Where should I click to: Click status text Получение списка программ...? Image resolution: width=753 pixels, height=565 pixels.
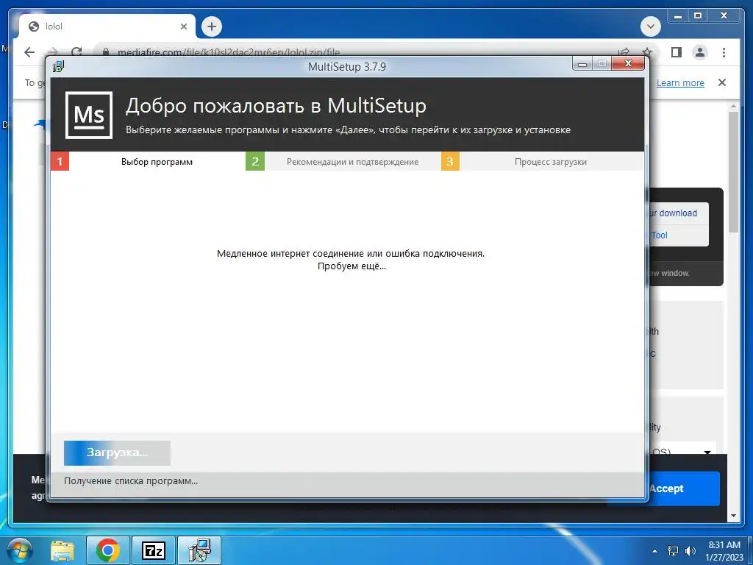click(131, 481)
